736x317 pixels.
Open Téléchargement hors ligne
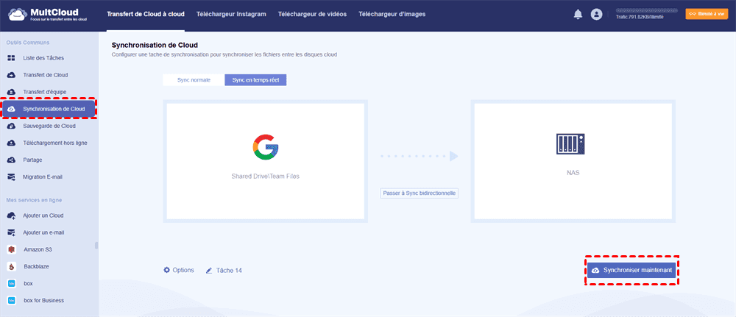(55, 143)
